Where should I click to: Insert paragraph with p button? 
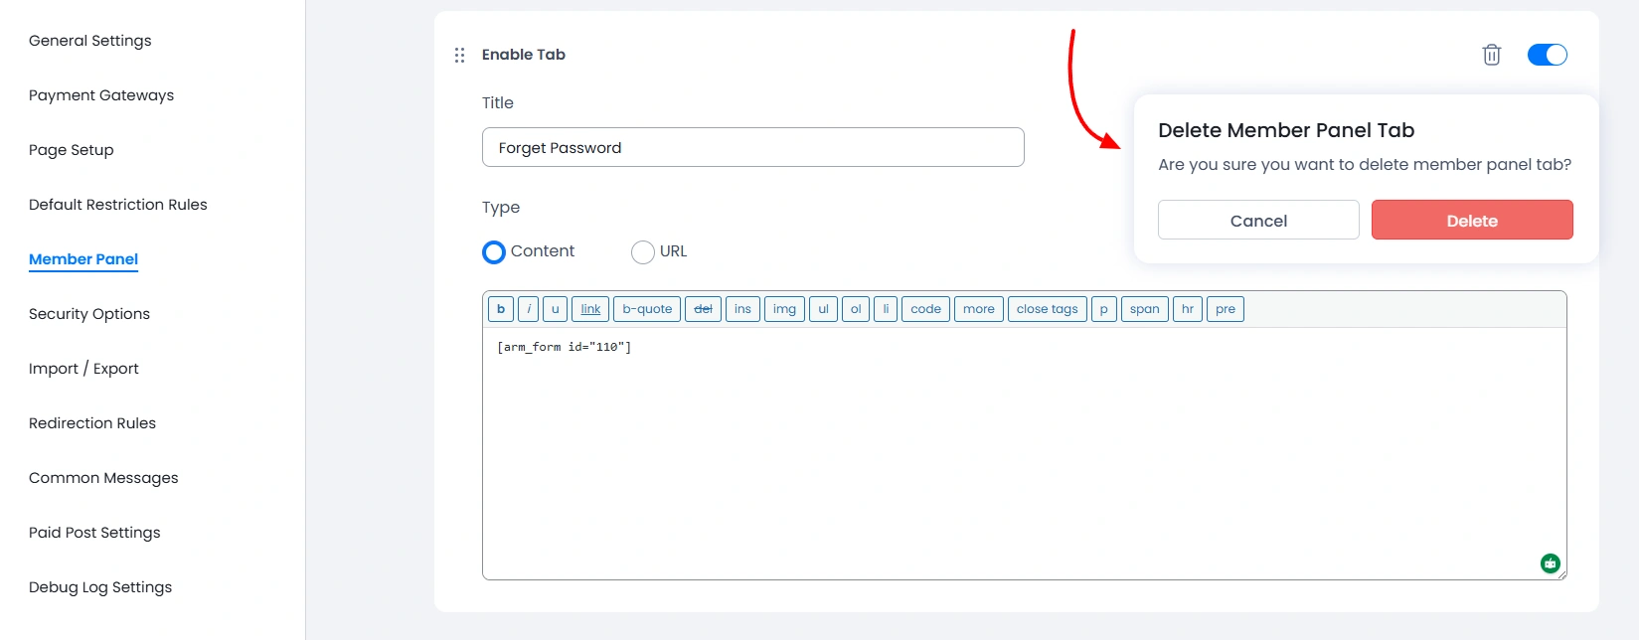1103,309
